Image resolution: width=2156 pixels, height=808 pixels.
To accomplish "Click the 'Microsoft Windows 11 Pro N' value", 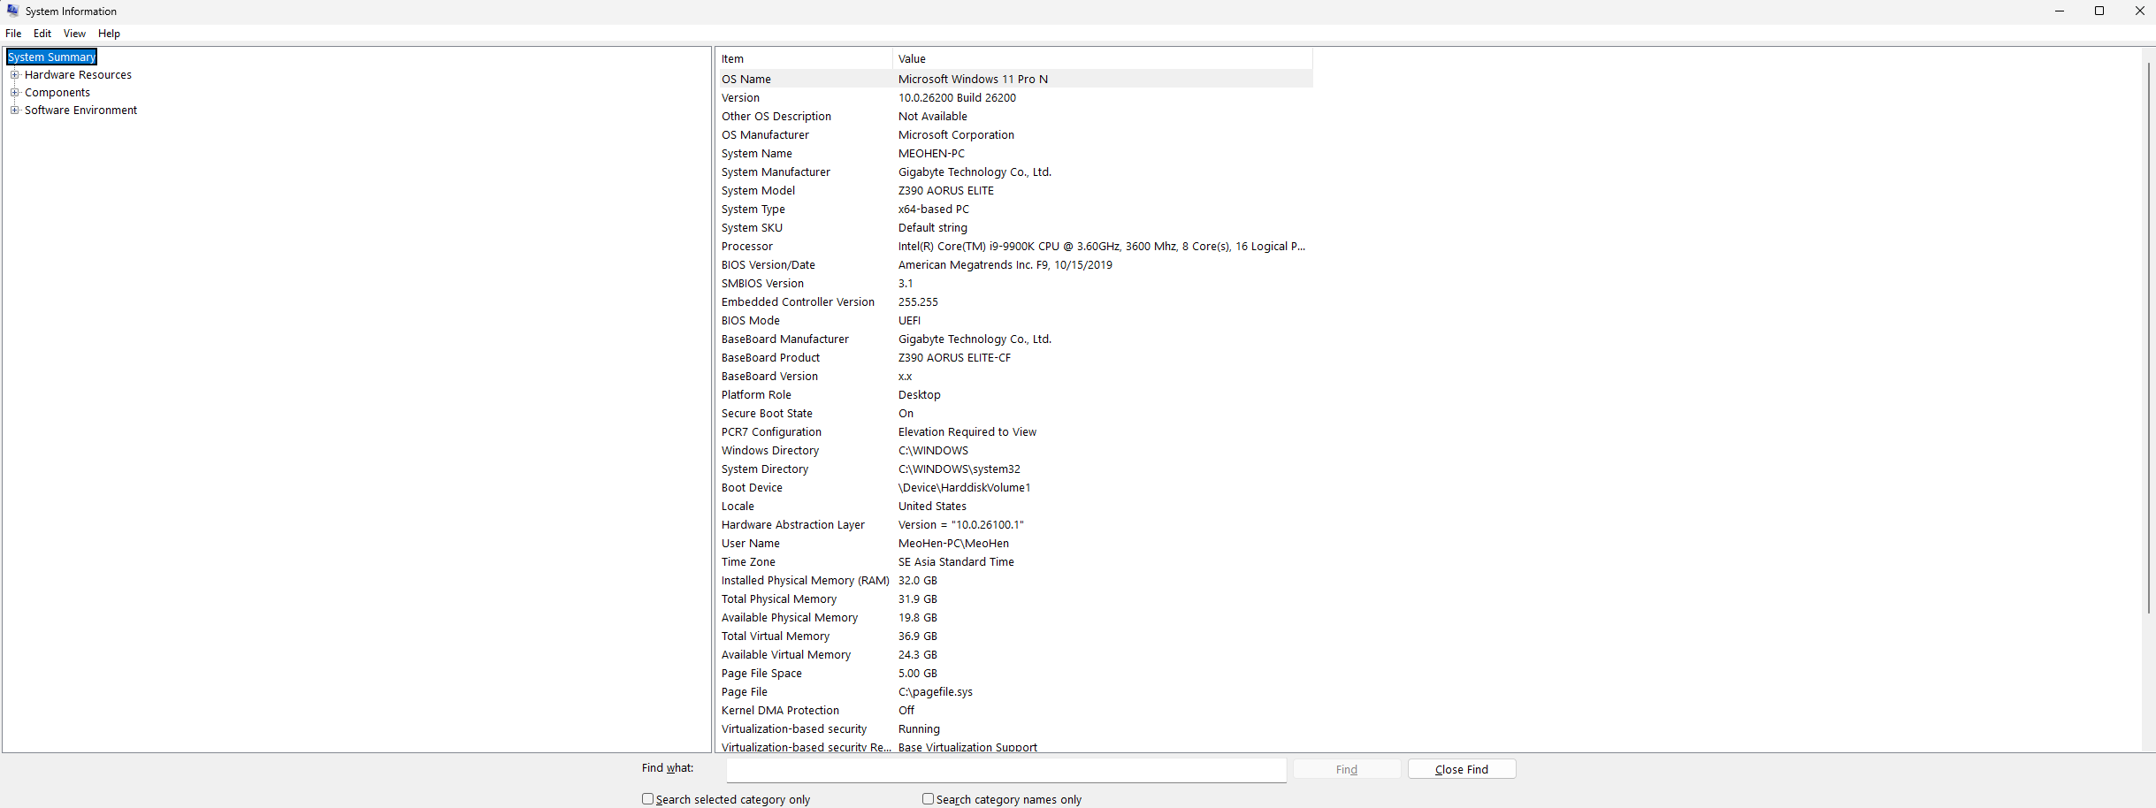I will (x=973, y=80).
